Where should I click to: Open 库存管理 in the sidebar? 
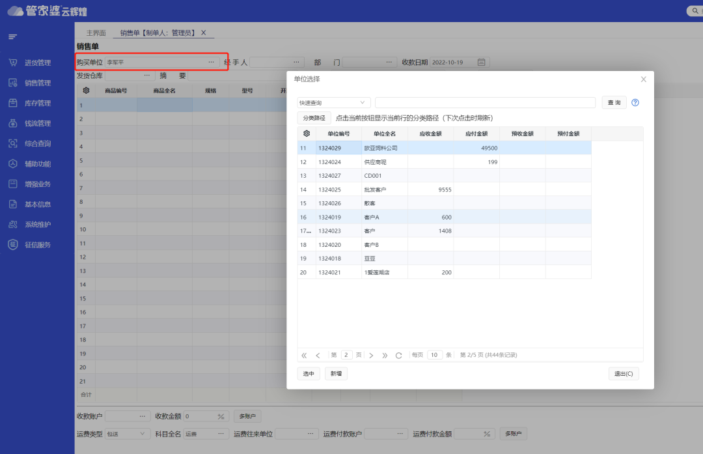37,103
